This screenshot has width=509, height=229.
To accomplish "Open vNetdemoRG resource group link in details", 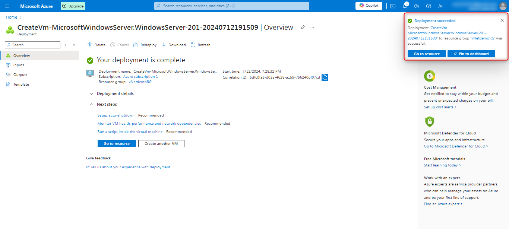I will point(140,82).
